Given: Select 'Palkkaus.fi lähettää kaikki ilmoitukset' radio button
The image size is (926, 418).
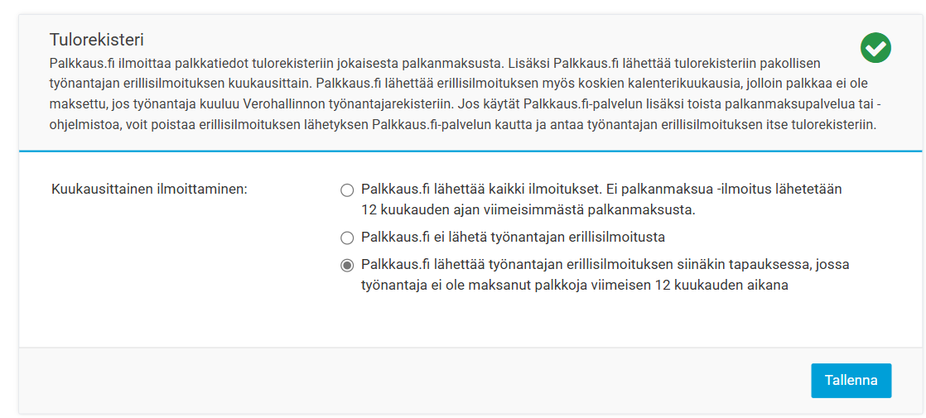Looking at the screenshot, I should [347, 190].
